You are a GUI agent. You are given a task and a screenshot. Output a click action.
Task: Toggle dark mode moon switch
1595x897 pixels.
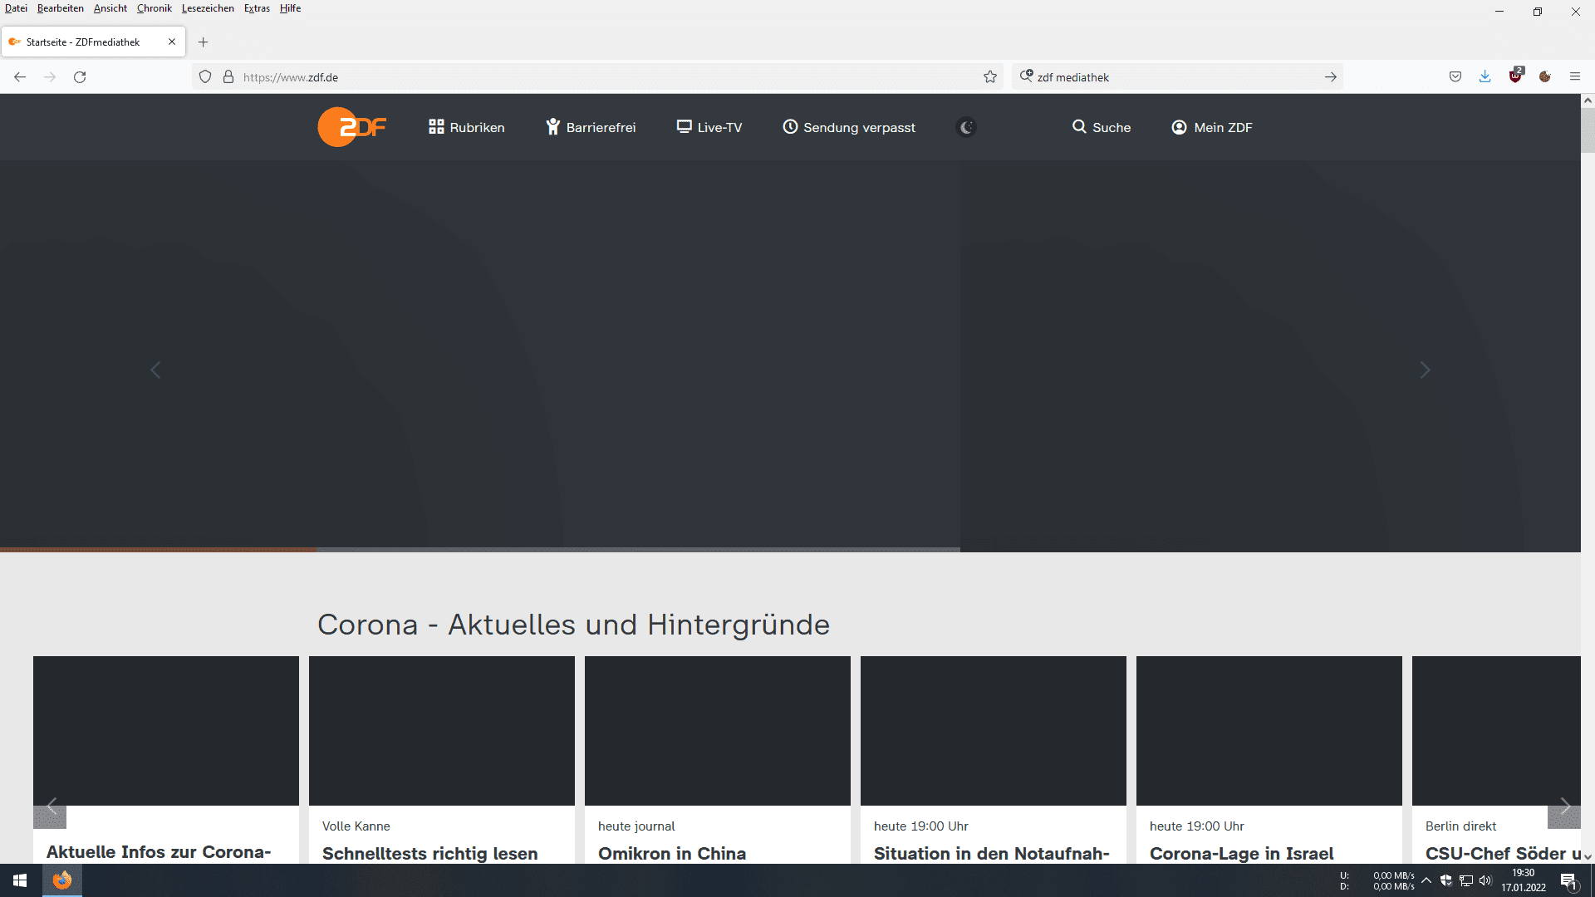[966, 127]
